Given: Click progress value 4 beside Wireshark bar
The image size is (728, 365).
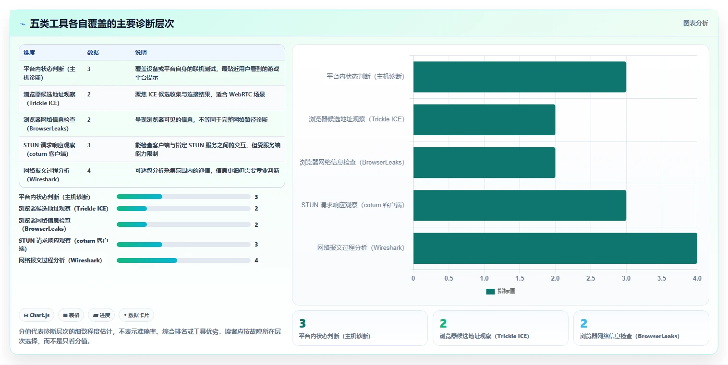Looking at the screenshot, I should [x=256, y=260].
